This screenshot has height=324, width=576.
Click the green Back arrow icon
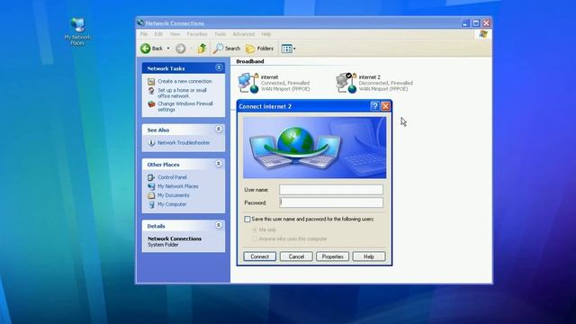click(x=146, y=48)
